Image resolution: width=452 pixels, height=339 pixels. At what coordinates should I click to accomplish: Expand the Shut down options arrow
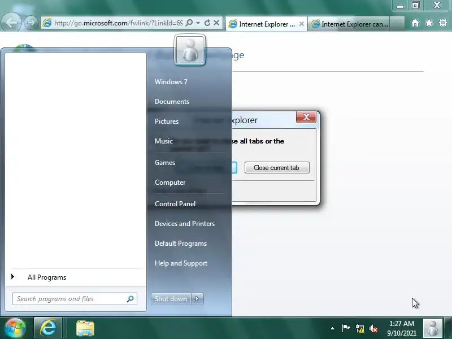click(x=197, y=299)
